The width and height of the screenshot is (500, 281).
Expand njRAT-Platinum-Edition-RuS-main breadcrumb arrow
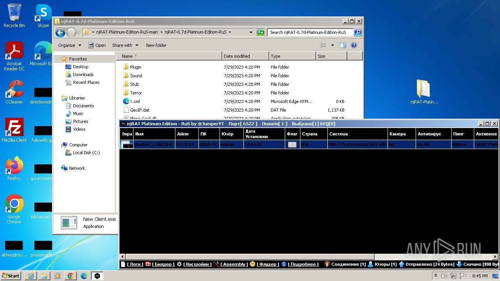point(161,32)
